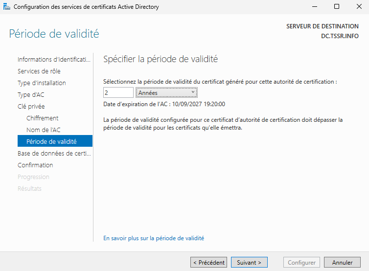The width and height of the screenshot is (369, 271).
Task: Click Suivant to continue
Action: pyautogui.click(x=249, y=263)
